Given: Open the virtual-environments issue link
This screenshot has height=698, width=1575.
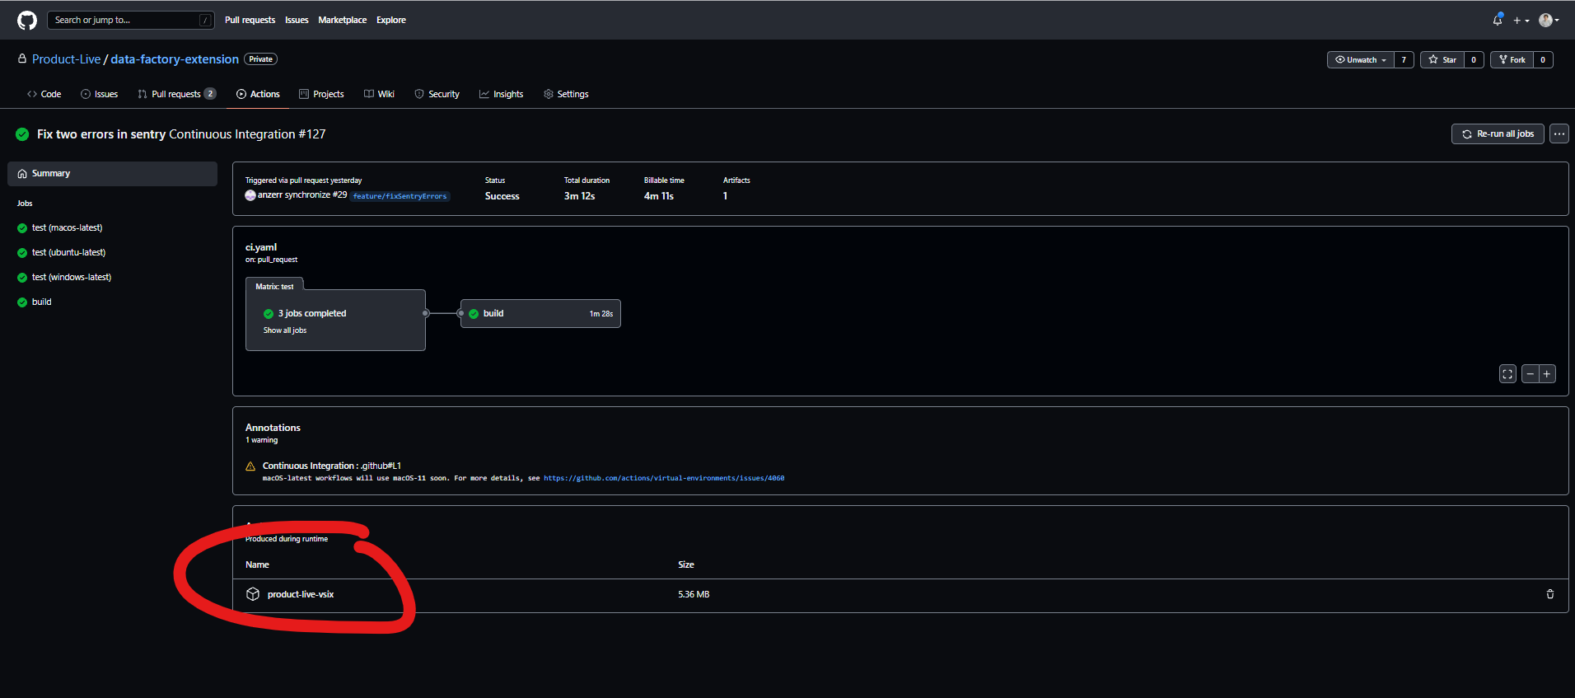Looking at the screenshot, I should (x=663, y=478).
